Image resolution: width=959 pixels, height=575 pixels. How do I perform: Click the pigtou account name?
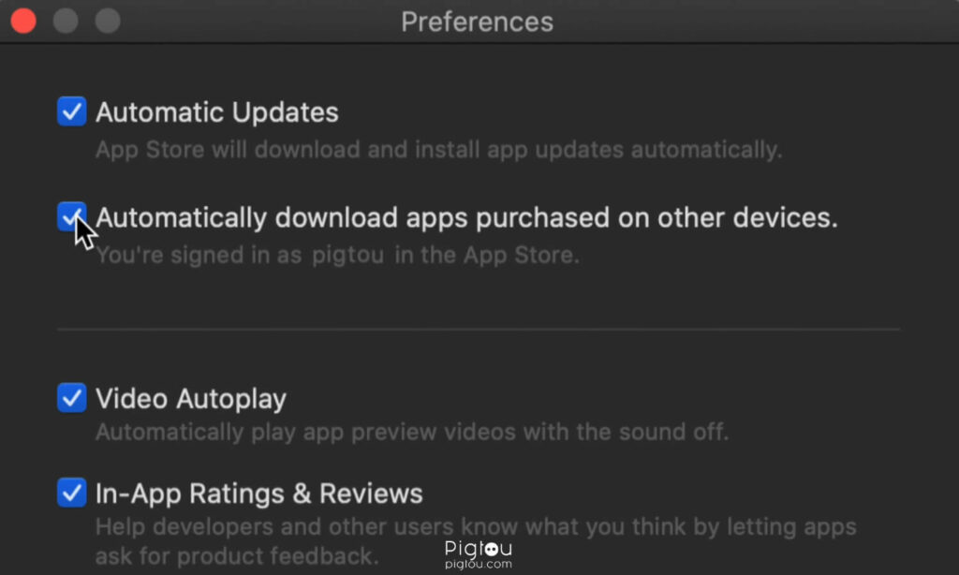(348, 255)
